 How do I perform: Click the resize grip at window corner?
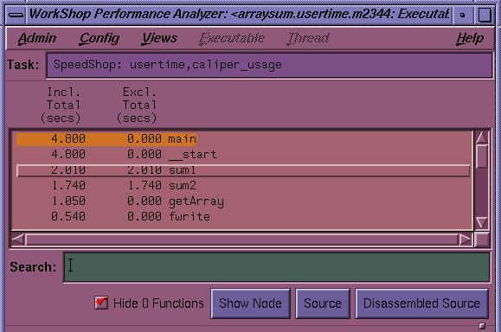pos(482,326)
